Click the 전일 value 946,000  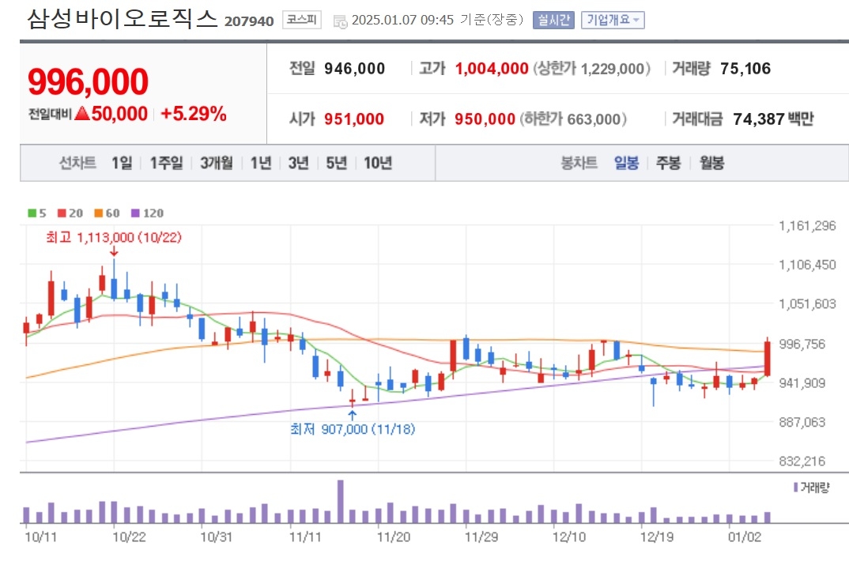(x=355, y=69)
